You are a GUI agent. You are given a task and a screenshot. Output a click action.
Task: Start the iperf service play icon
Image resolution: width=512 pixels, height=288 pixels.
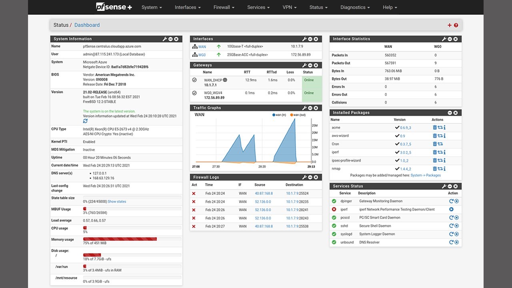pyautogui.click(x=451, y=209)
